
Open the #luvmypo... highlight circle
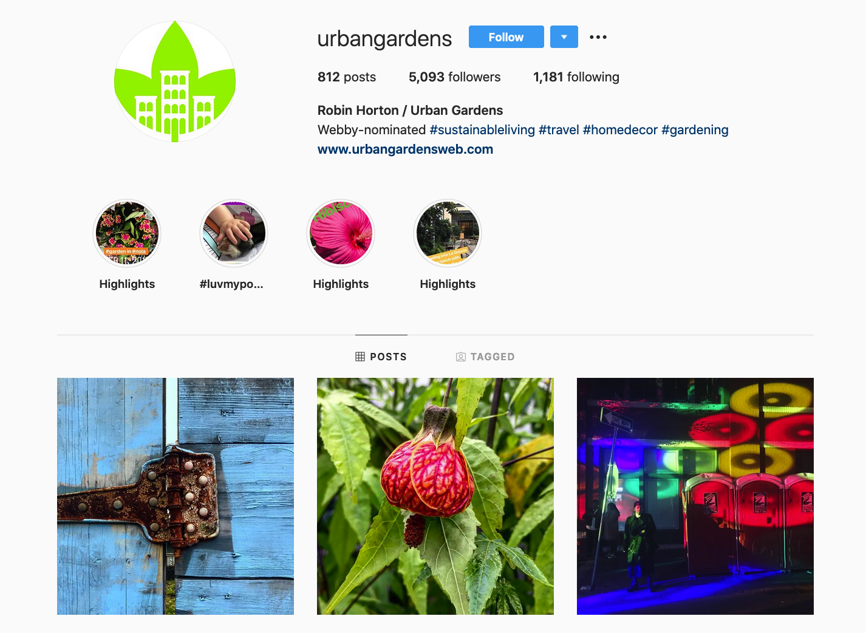pyautogui.click(x=234, y=233)
